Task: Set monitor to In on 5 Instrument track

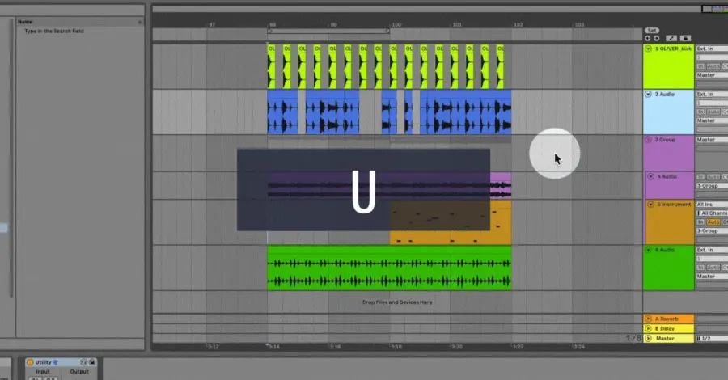Action: [700, 222]
